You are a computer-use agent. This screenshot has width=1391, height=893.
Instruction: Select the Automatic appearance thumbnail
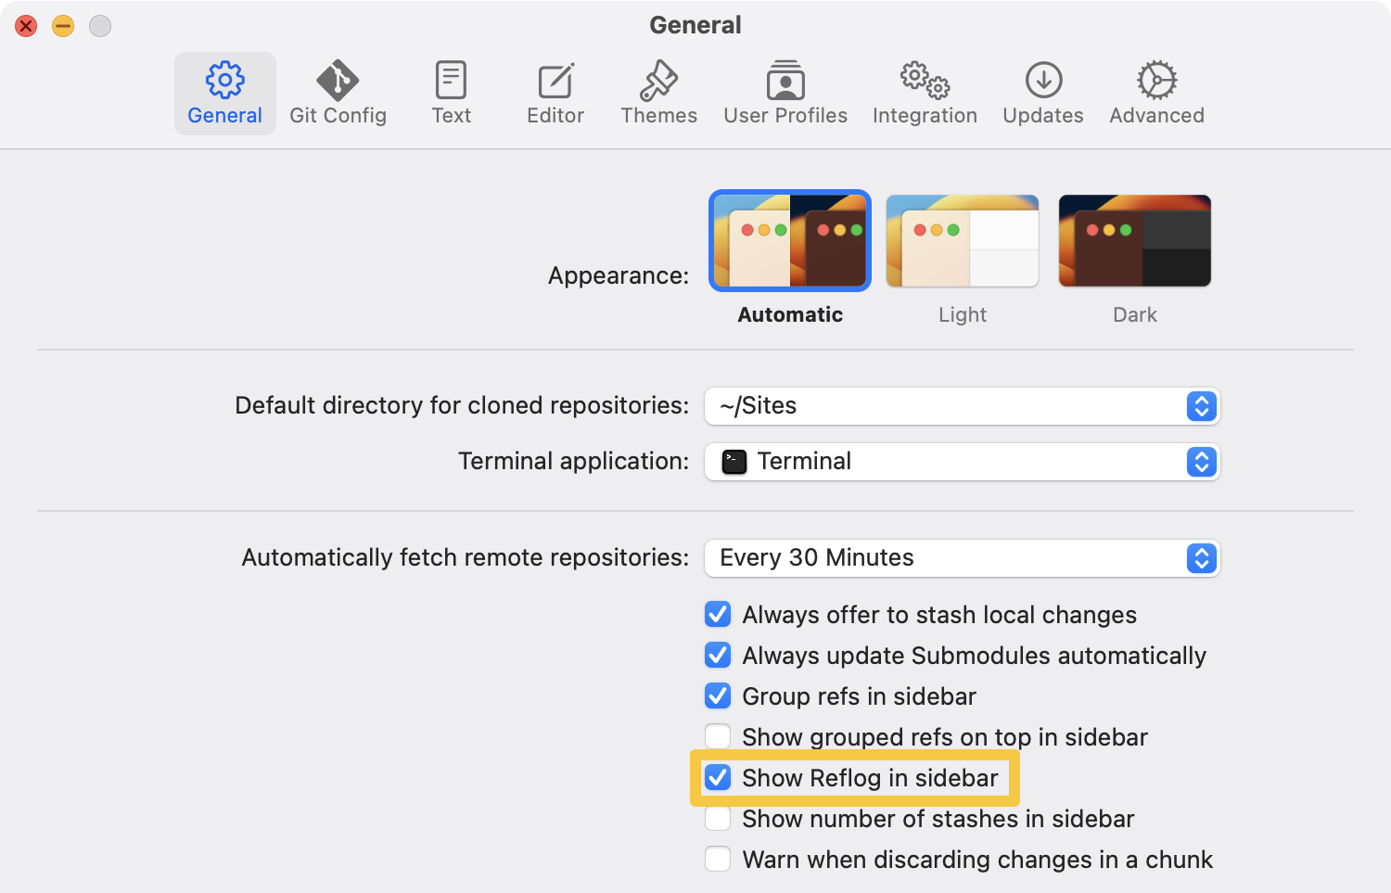click(x=789, y=240)
